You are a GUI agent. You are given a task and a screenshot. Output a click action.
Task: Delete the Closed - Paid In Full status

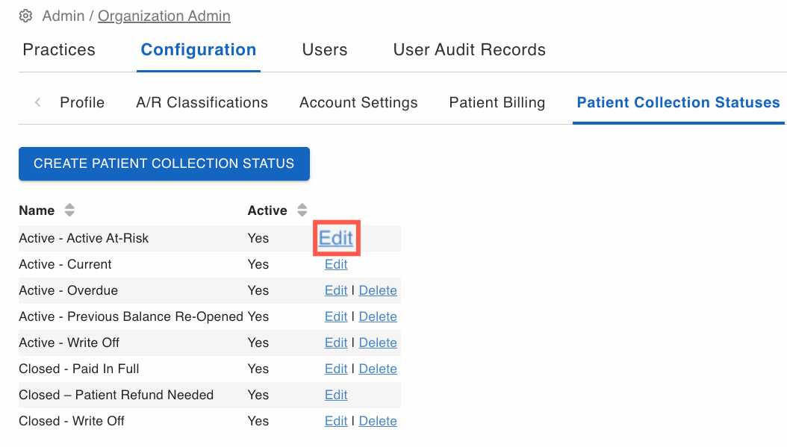(x=378, y=369)
